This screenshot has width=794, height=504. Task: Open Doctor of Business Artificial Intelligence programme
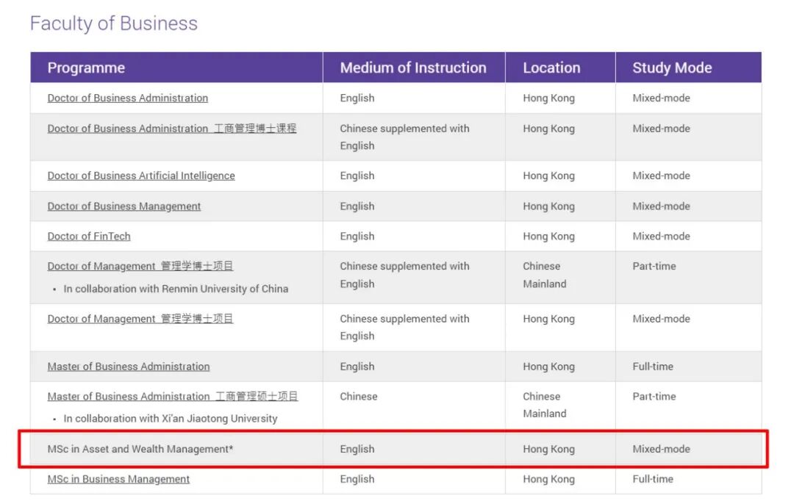click(141, 176)
